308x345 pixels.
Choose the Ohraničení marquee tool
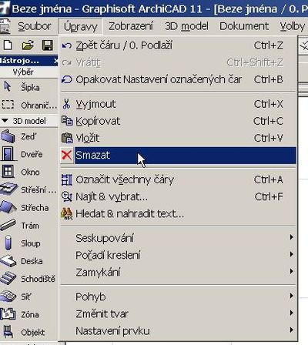pyautogui.click(x=28, y=105)
